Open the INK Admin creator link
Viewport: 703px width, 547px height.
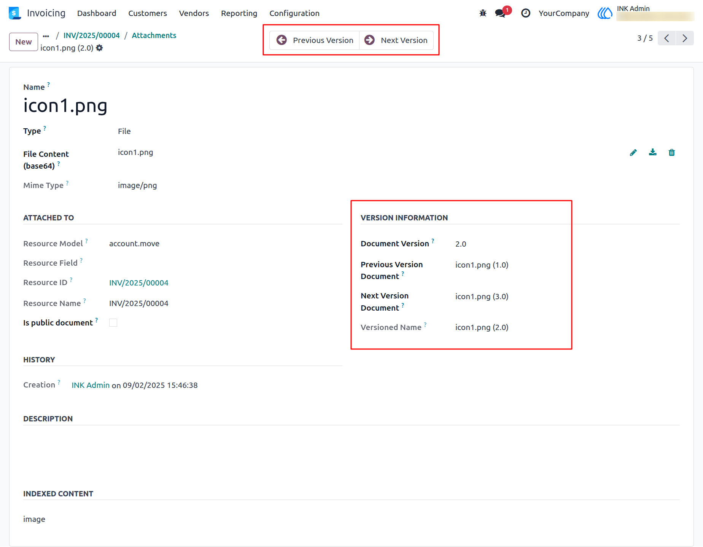pos(91,385)
